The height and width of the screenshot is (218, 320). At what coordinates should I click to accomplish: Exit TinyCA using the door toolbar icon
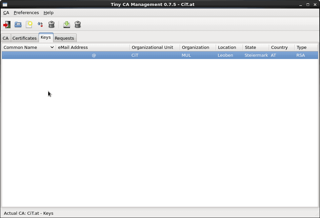7,25
